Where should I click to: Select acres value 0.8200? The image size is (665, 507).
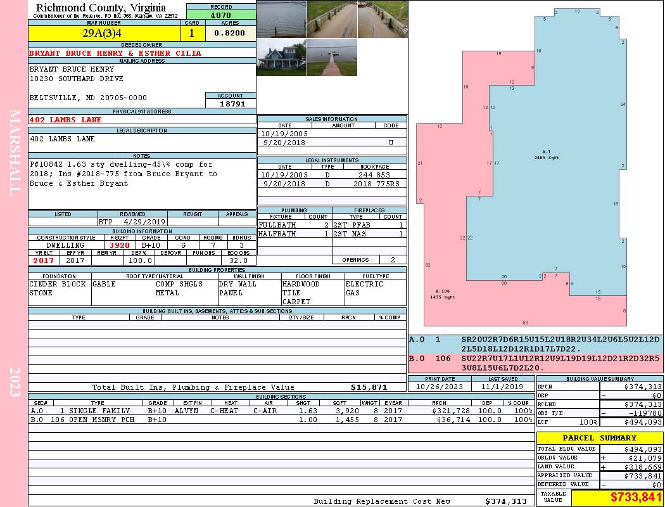231,33
